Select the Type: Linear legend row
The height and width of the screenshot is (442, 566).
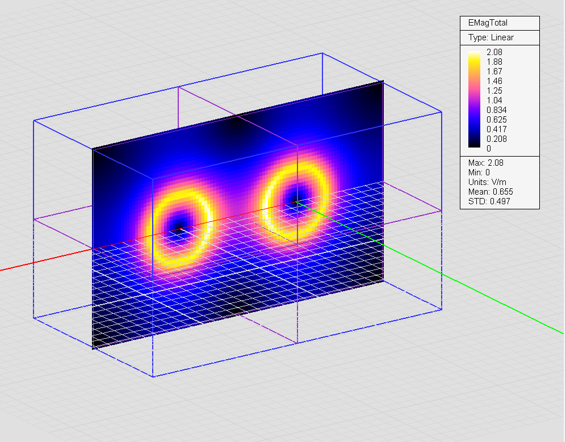coord(490,37)
